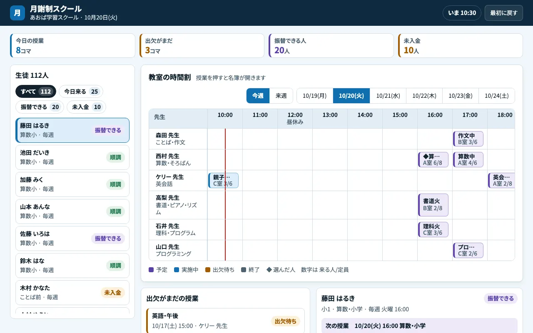Select student 山本 あんな

[72, 211]
